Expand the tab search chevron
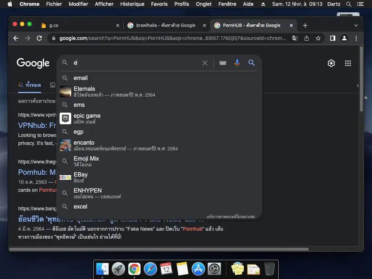The height and width of the screenshot is (279, 372). 356,25
